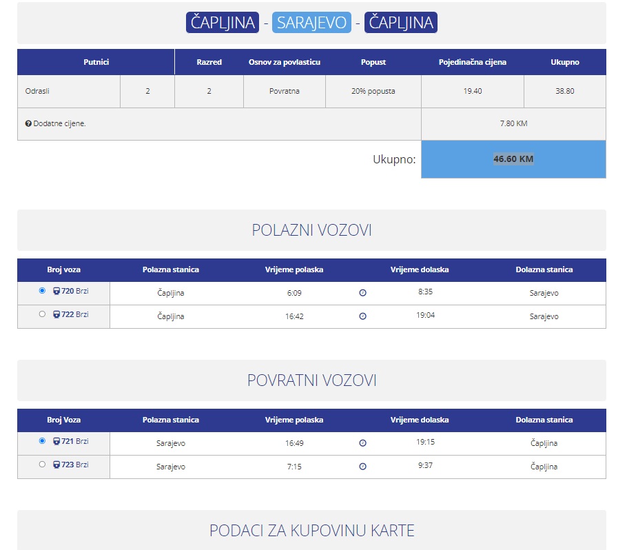This screenshot has height=550, width=627.
Task: Choose train 722 departing at 16:42
Action: [42, 314]
